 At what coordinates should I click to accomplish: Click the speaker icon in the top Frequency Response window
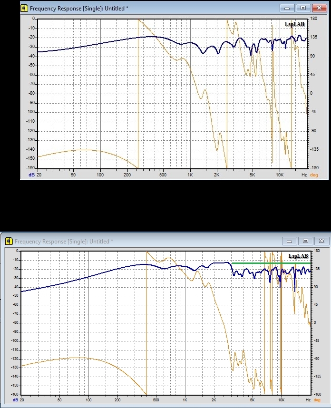click(x=24, y=9)
